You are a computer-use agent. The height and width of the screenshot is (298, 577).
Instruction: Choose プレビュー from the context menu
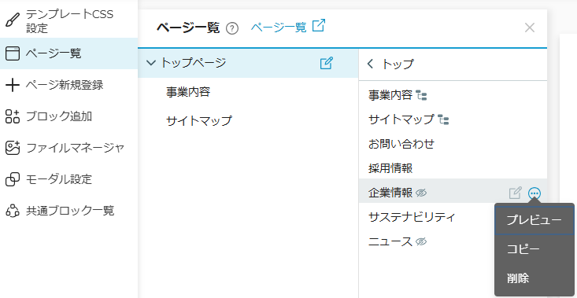pos(534,220)
